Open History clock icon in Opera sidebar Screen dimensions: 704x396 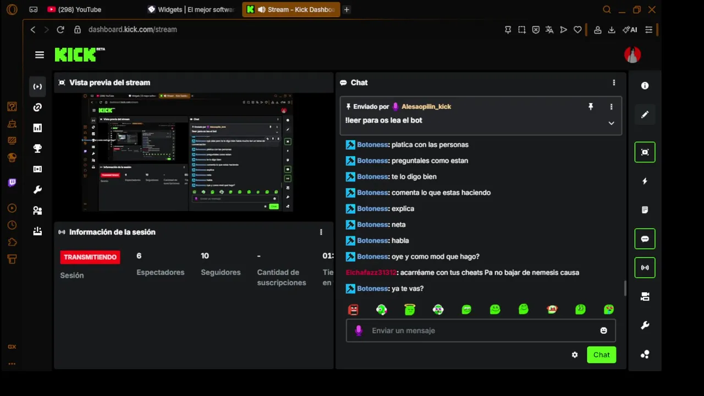(12, 226)
